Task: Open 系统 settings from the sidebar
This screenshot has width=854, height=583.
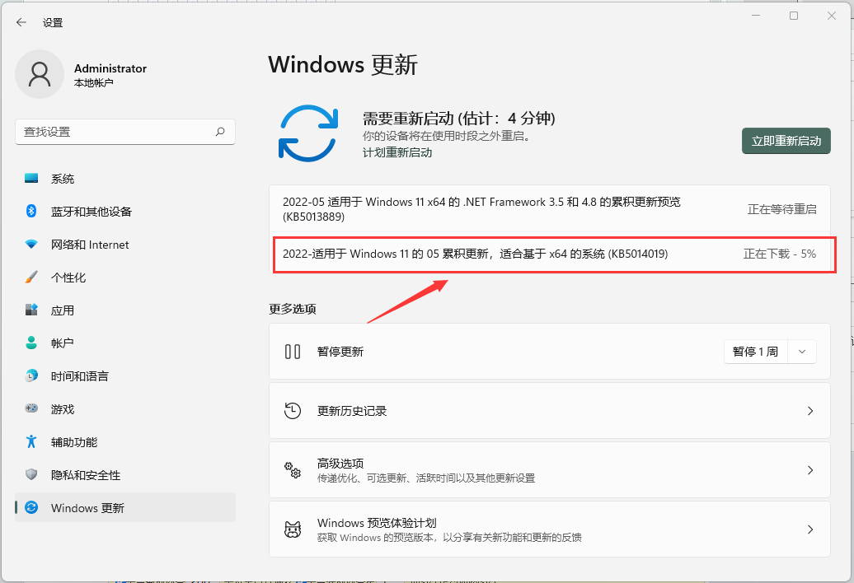Action: (62, 178)
